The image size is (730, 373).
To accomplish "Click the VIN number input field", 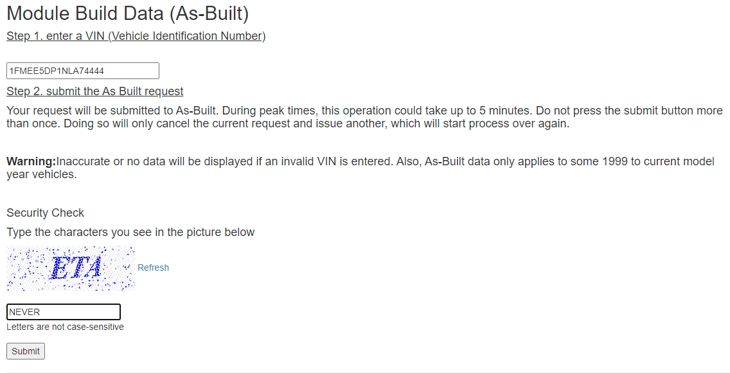I will pos(83,71).
